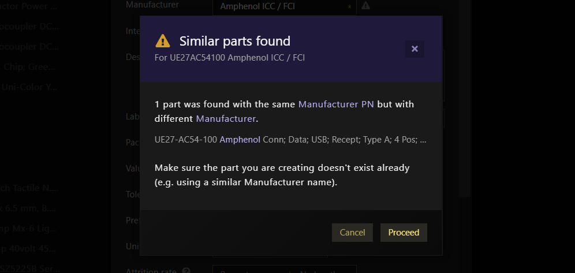The width and height of the screenshot is (575, 273).
Task: Click the yellow warning icon in dialog header
Action: (x=163, y=40)
